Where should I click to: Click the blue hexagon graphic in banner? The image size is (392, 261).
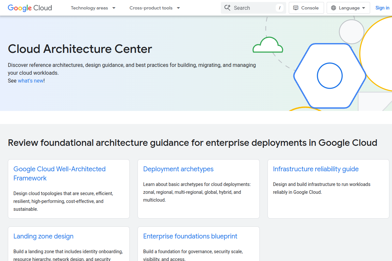tap(330, 76)
